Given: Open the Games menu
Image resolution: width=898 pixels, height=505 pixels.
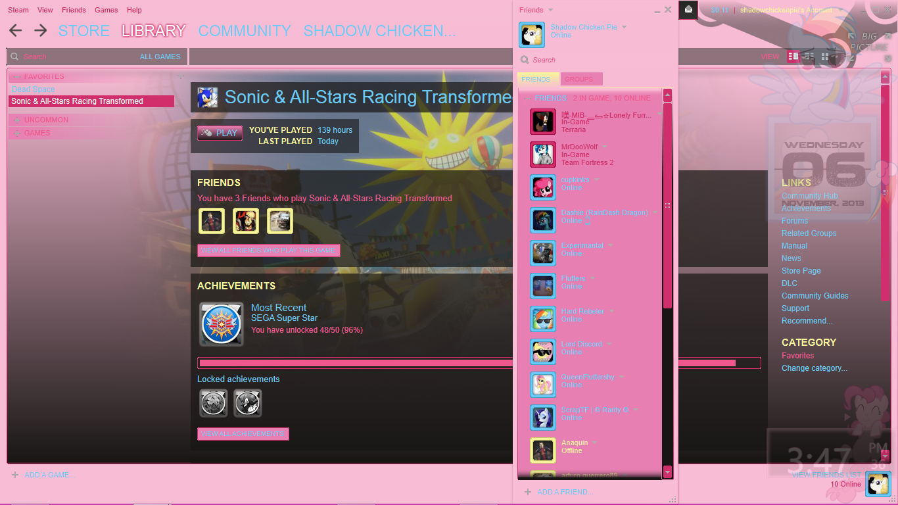Looking at the screenshot, I should [106, 10].
